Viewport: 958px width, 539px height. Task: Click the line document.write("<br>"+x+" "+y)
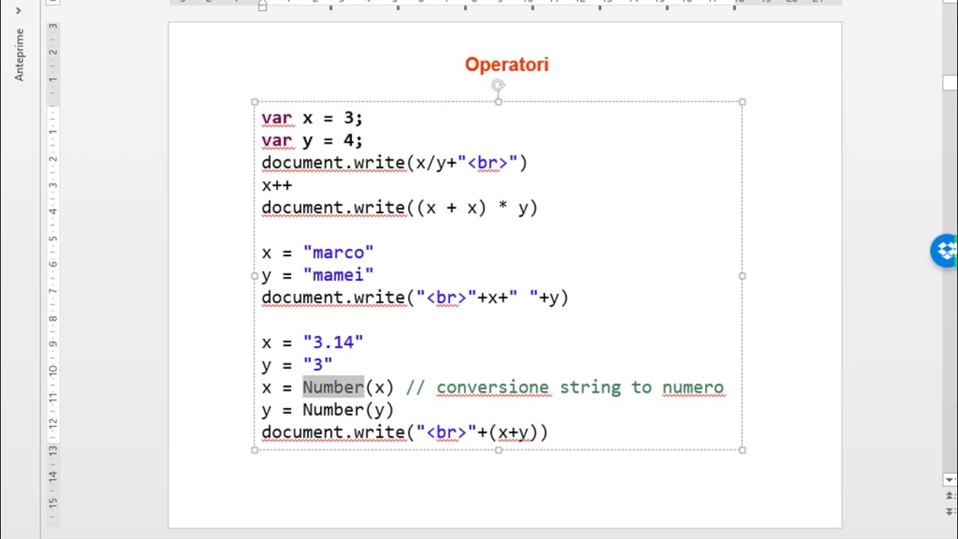click(415, 298)
